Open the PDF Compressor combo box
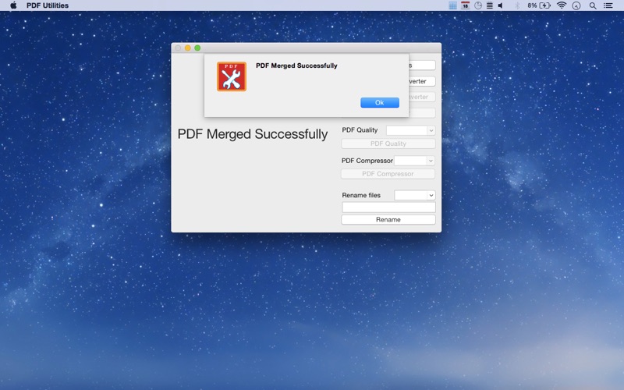This screenshot has height=390, width=624. (x=414, y=161)
